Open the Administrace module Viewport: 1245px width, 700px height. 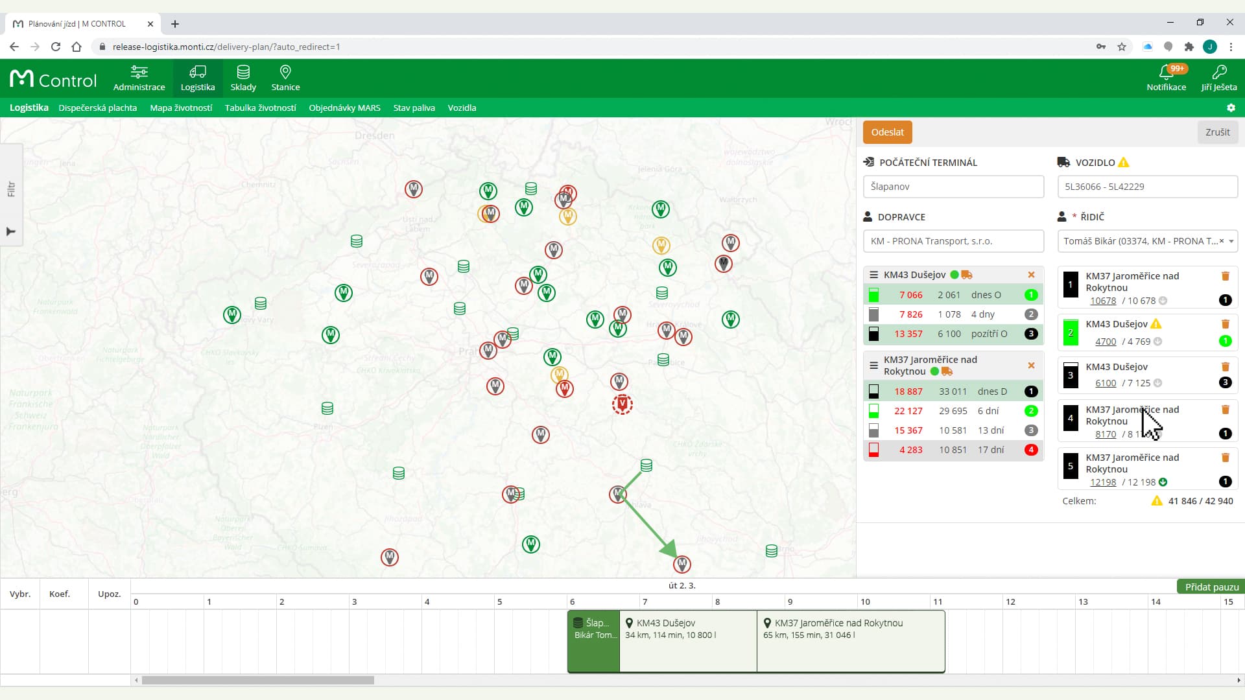click(139, 78)
